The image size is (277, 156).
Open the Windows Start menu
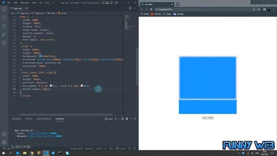(3, 153)
